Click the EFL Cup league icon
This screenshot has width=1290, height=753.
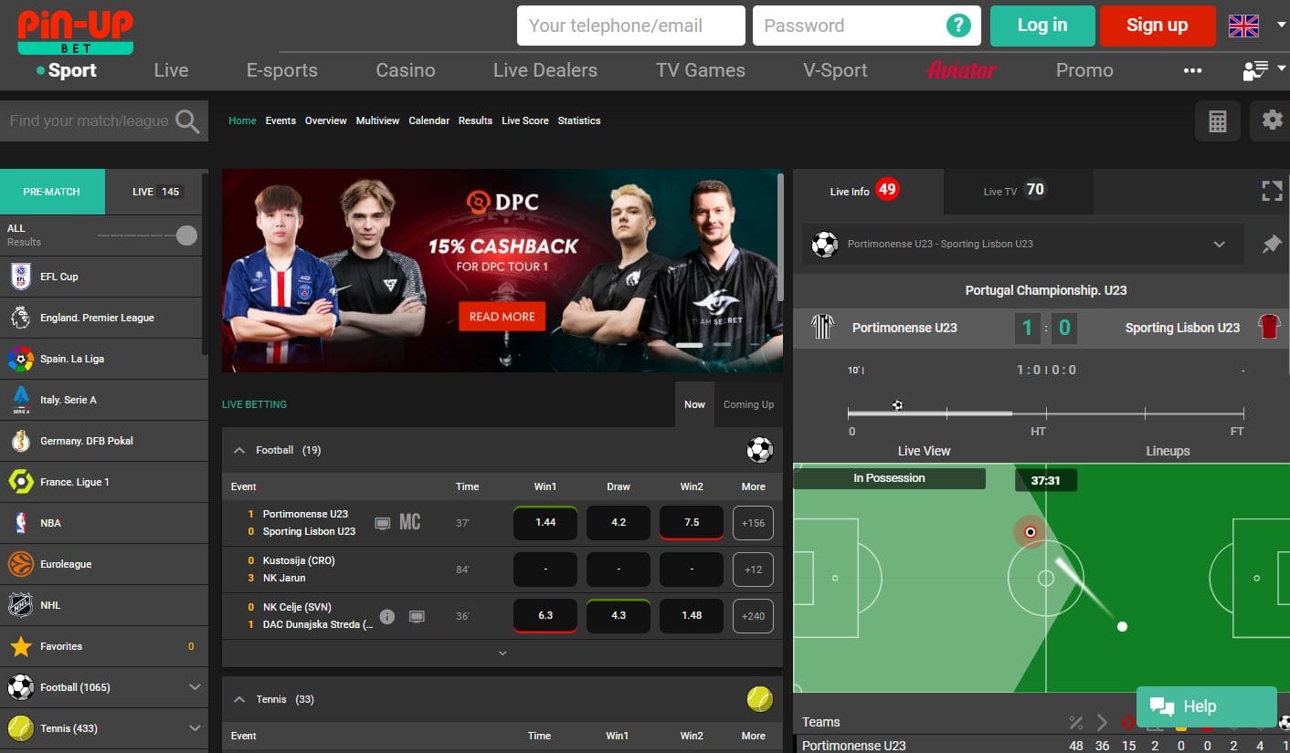[x=20, y=277]
